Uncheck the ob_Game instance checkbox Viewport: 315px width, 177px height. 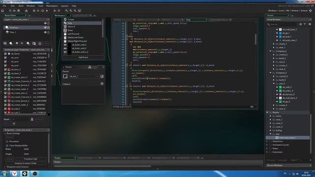[x=5, y=54]
